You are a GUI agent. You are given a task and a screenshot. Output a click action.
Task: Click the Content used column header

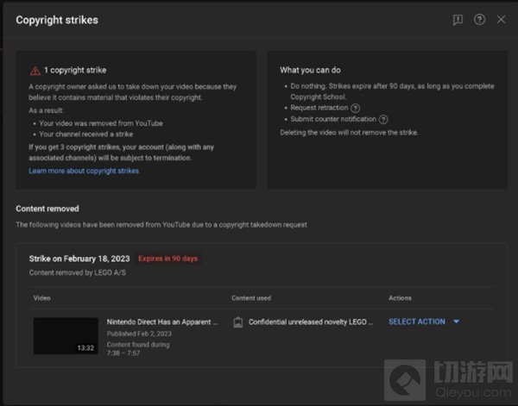[251, 298]
